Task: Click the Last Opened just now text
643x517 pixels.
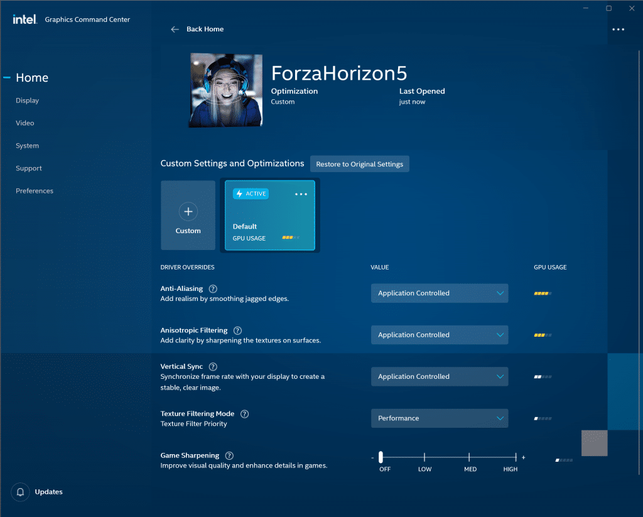Action: click(412, 102)
